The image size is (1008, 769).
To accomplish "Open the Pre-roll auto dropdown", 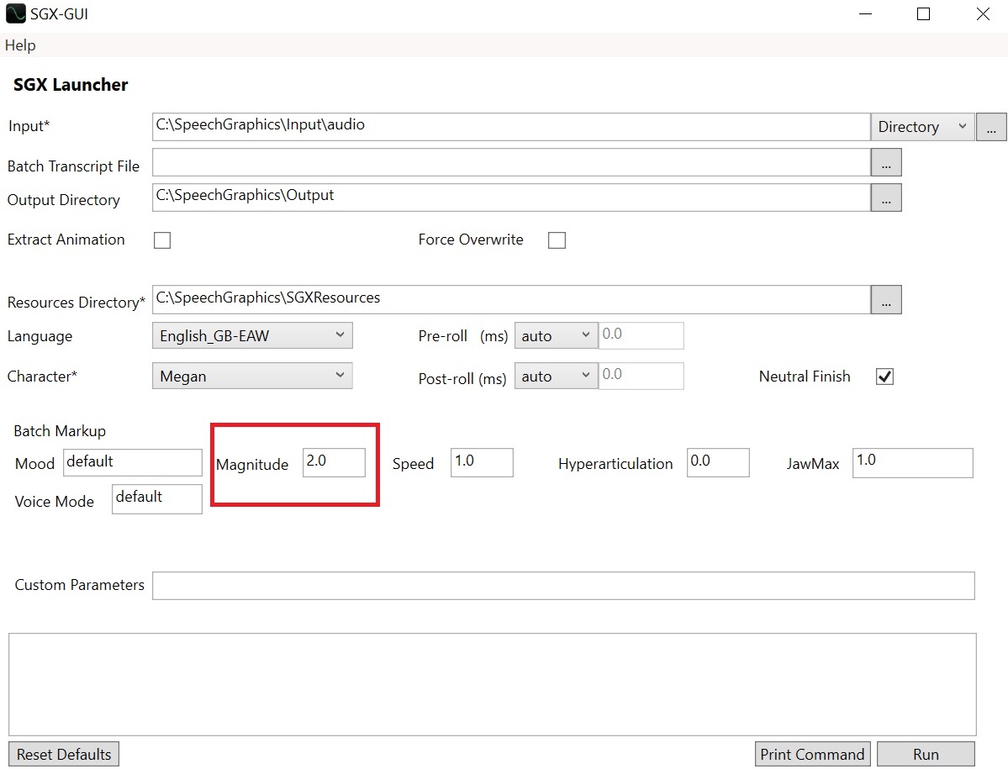I will tap(556, 336).
